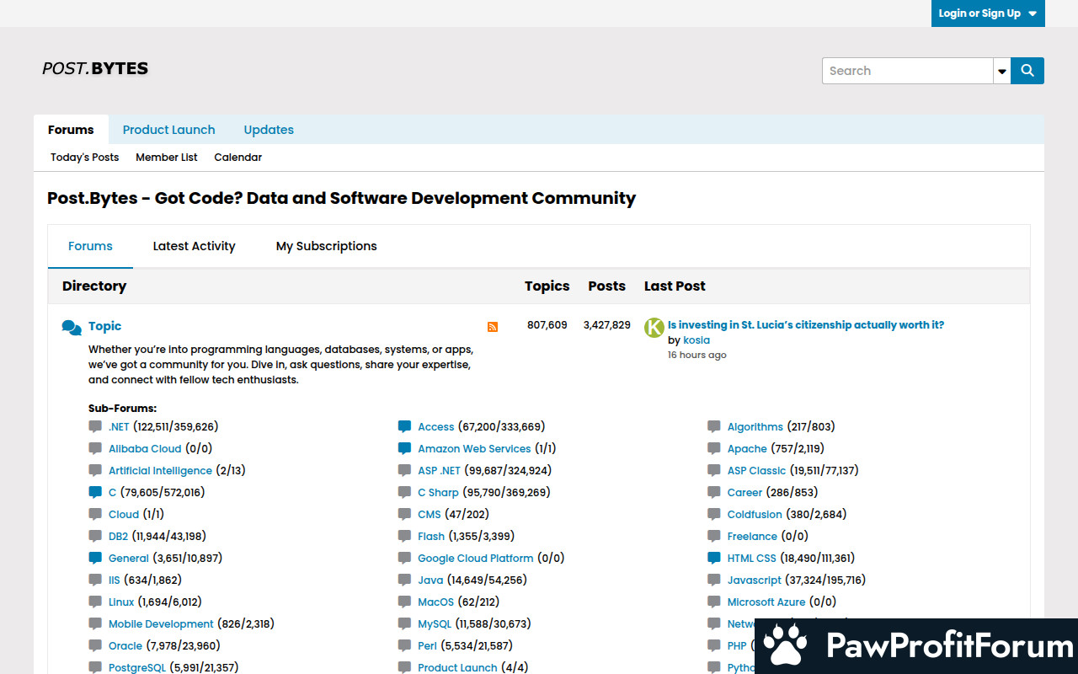Click kosia's avatar with letter K
This screenshot has width=1078, height=674.
(654, 328)
